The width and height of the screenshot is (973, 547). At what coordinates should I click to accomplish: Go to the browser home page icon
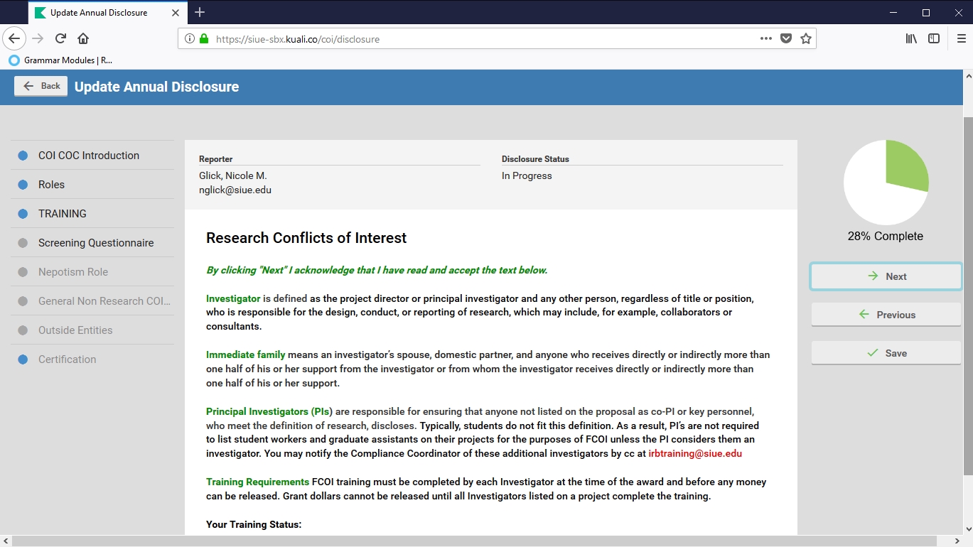coord(83,38)
